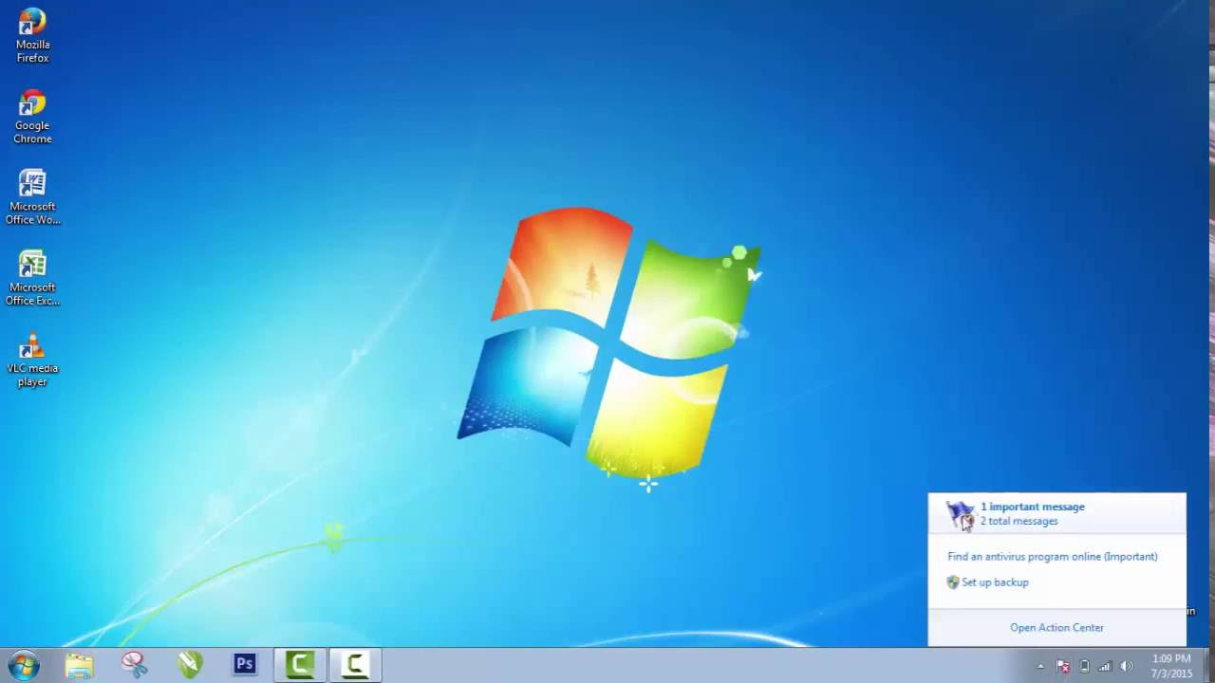Click the shield icon beside Set up backup
The image size is (1215, 683).
click(953, 582)
